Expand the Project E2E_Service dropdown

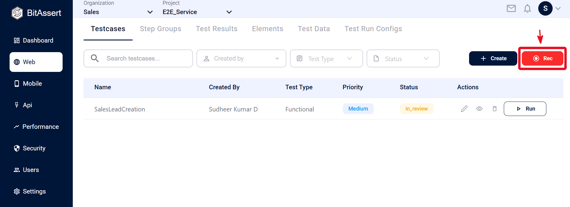pyautogui.click(x=197, y=12)
